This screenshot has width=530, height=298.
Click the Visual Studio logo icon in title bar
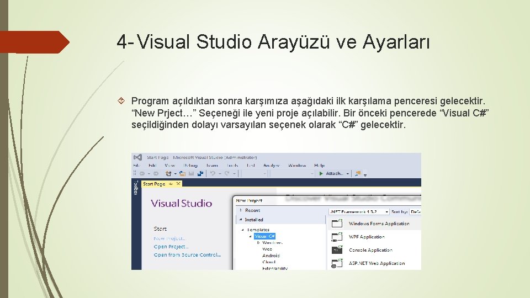[x=137, y=157]
